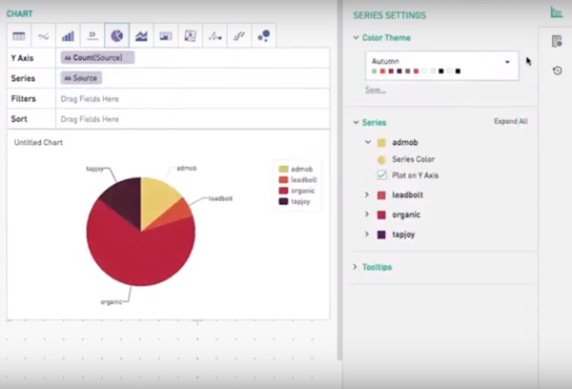Select the bubble chart type icon
Viewport: 572px width, 389px height.
point(265,36)
